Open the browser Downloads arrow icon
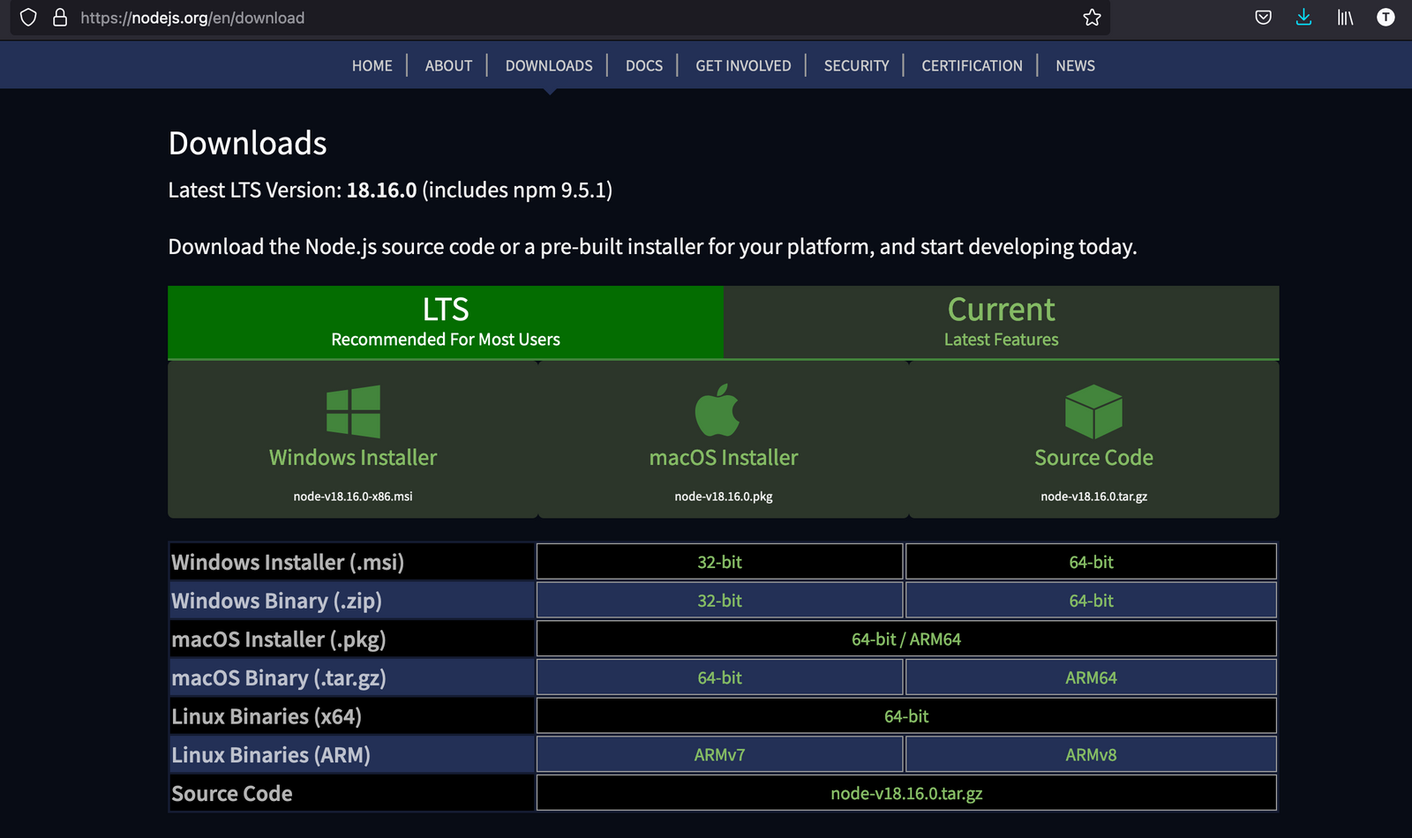Image resolution: width=1412 pixels, height=838 pixels. pos(1303,18)
